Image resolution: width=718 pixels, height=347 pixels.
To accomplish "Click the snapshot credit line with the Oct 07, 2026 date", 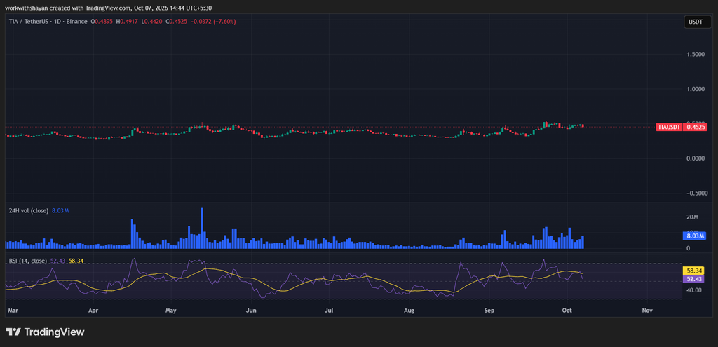I will point(109,8).
